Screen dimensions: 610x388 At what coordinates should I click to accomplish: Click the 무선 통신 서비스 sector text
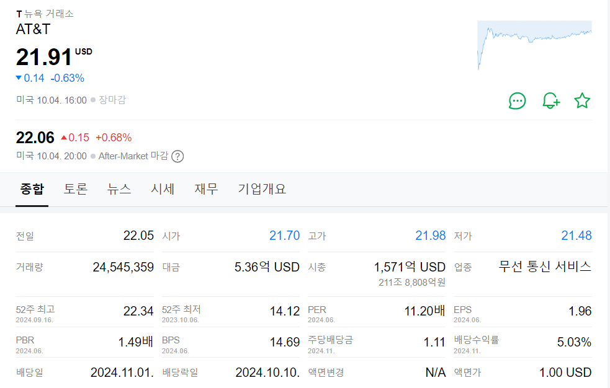point(545,267)
